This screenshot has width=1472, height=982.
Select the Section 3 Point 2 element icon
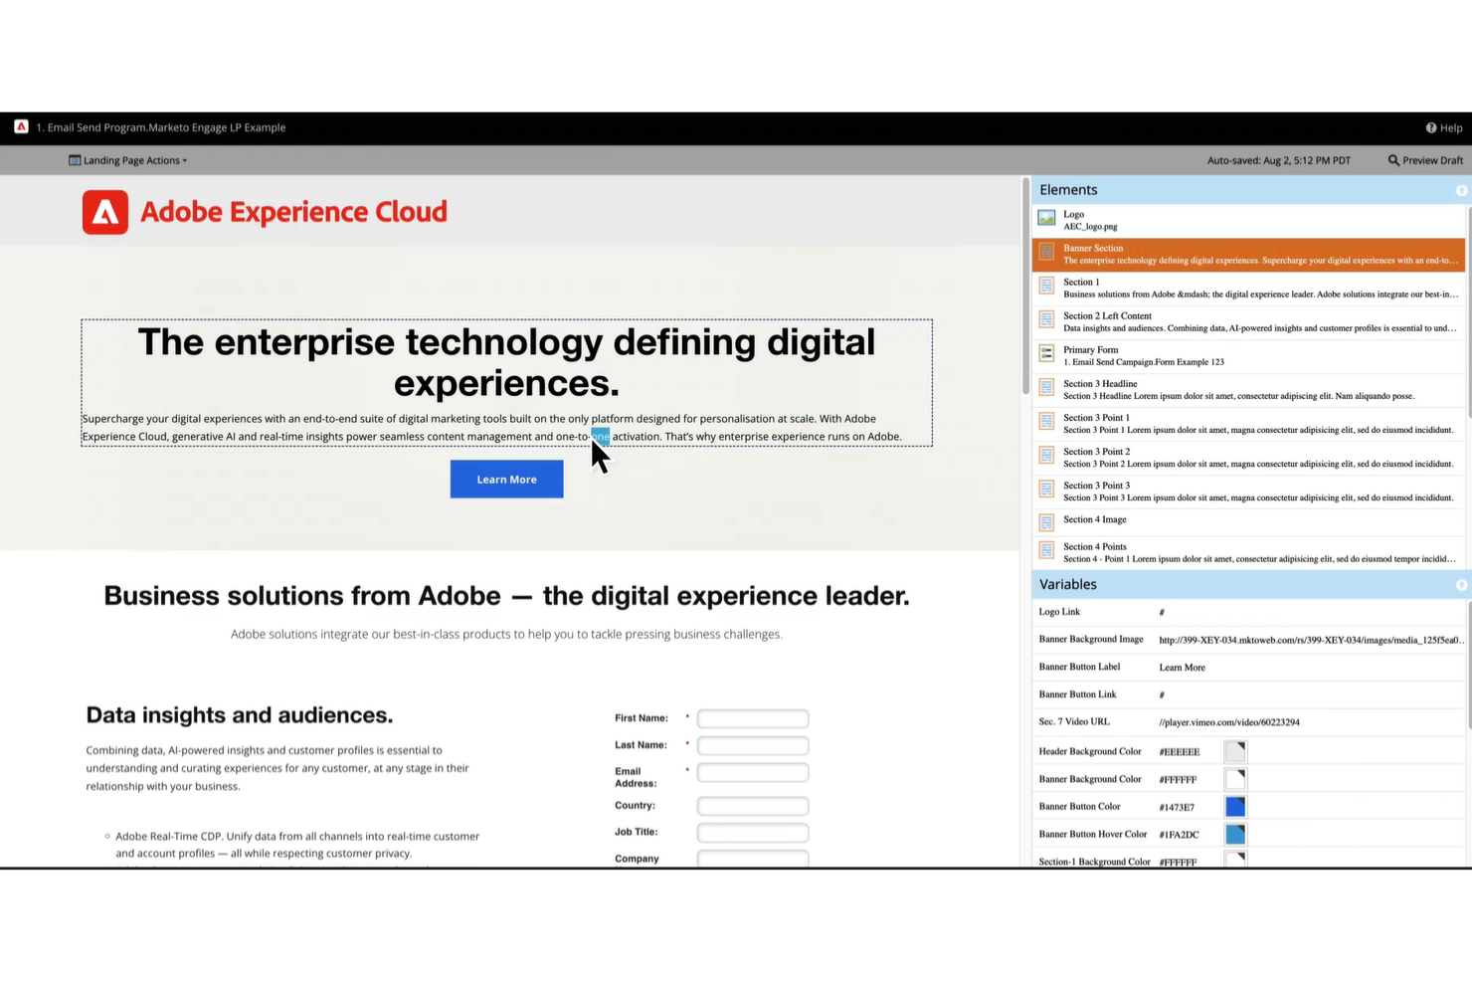[1046, 456]
